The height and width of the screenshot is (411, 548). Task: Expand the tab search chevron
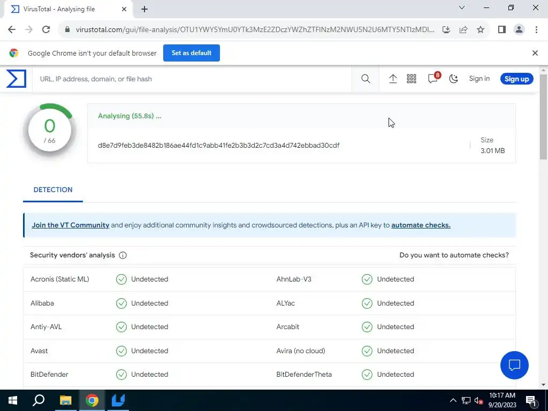click(462, 7)
